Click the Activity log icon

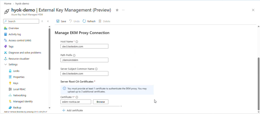pos(6,34)
